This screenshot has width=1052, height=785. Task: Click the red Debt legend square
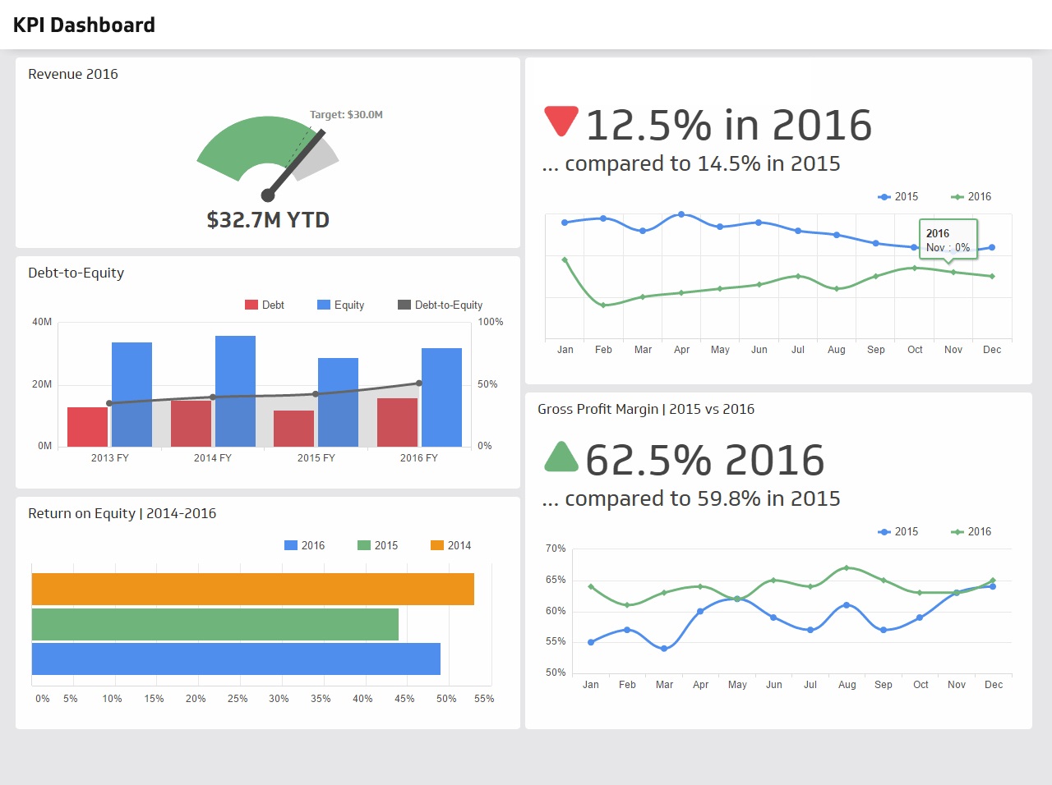pos(251,305)
